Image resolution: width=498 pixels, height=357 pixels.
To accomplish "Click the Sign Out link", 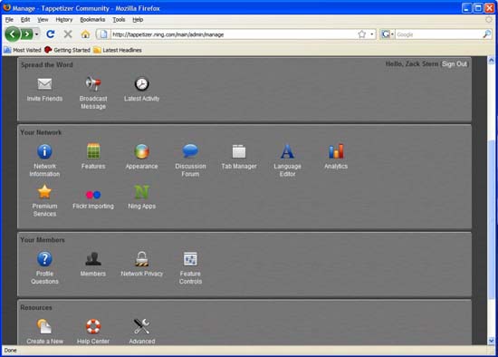I will [x=455, y=64].
